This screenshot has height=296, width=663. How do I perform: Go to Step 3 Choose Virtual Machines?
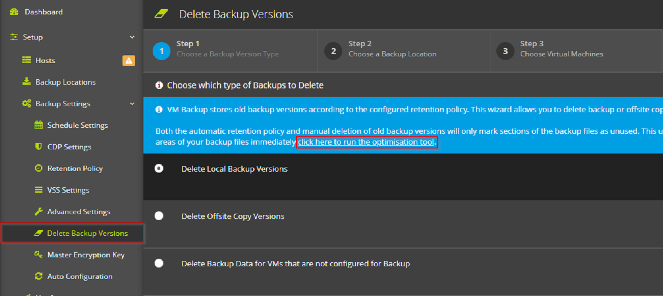pyautogui.click(x=561, y=49)
